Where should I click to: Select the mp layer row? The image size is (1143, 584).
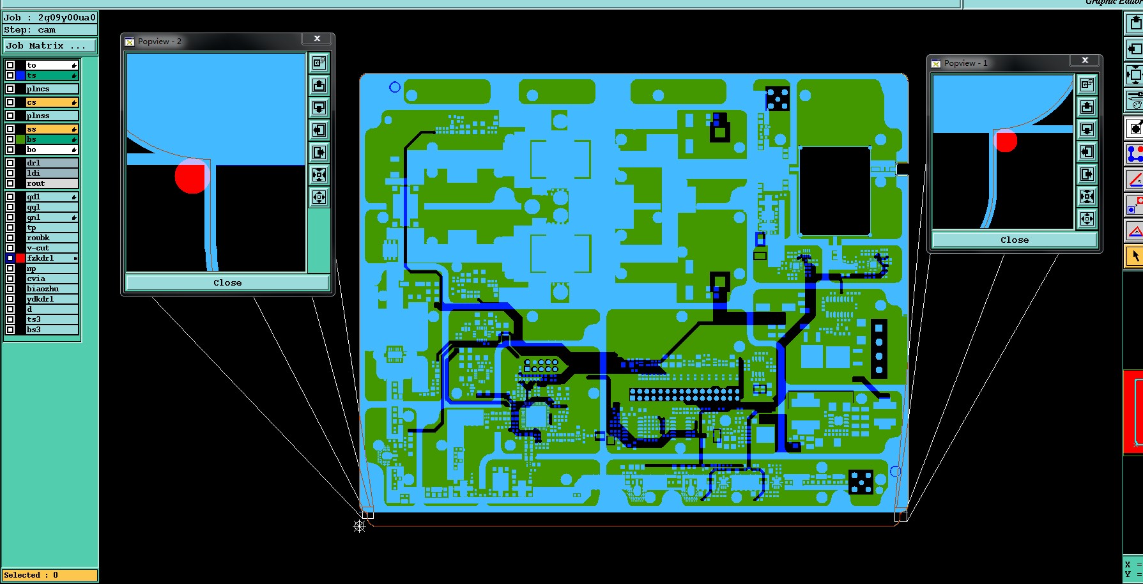pos(52,268)
